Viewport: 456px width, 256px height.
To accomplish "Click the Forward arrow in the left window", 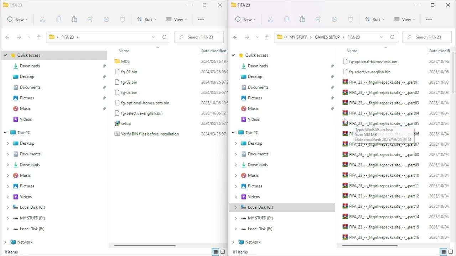I will pos(19,37).
